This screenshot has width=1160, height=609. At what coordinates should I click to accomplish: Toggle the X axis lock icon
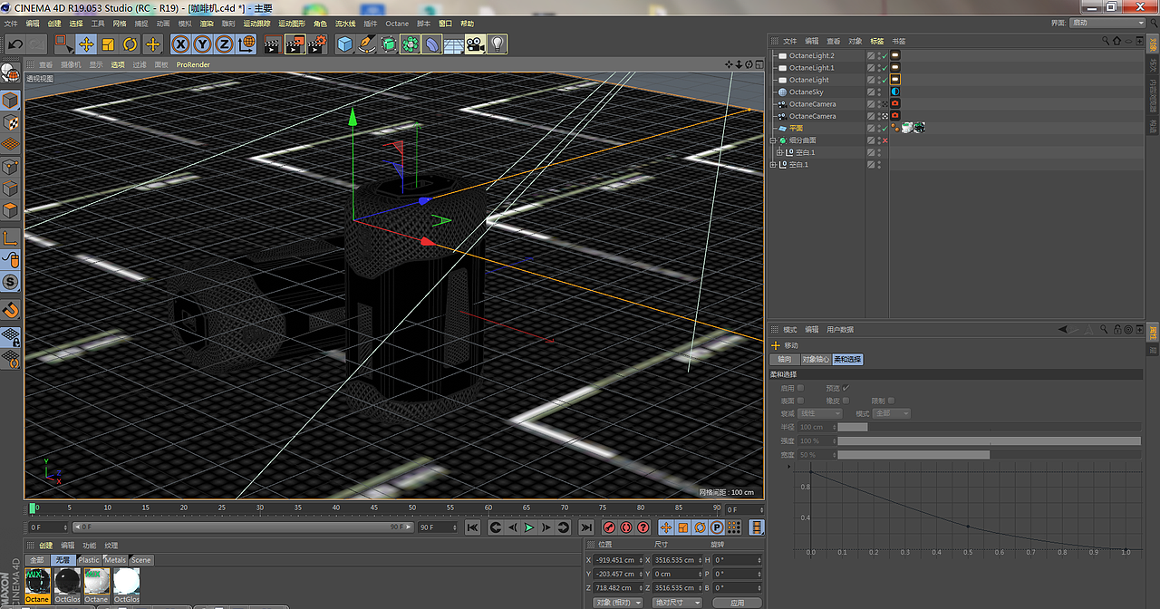[x=180, y=43]
